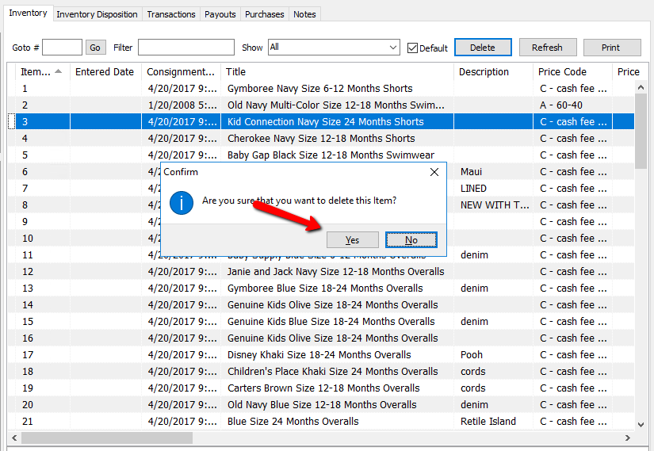Screen dimensions: 654x451
Task: Click Yes to confirm item deletion
Action: 352,239
